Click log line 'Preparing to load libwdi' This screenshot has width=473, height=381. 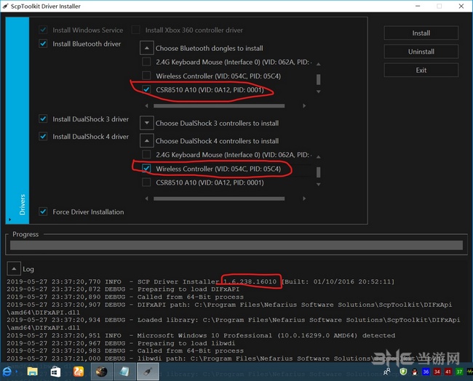tap(122, 343)
